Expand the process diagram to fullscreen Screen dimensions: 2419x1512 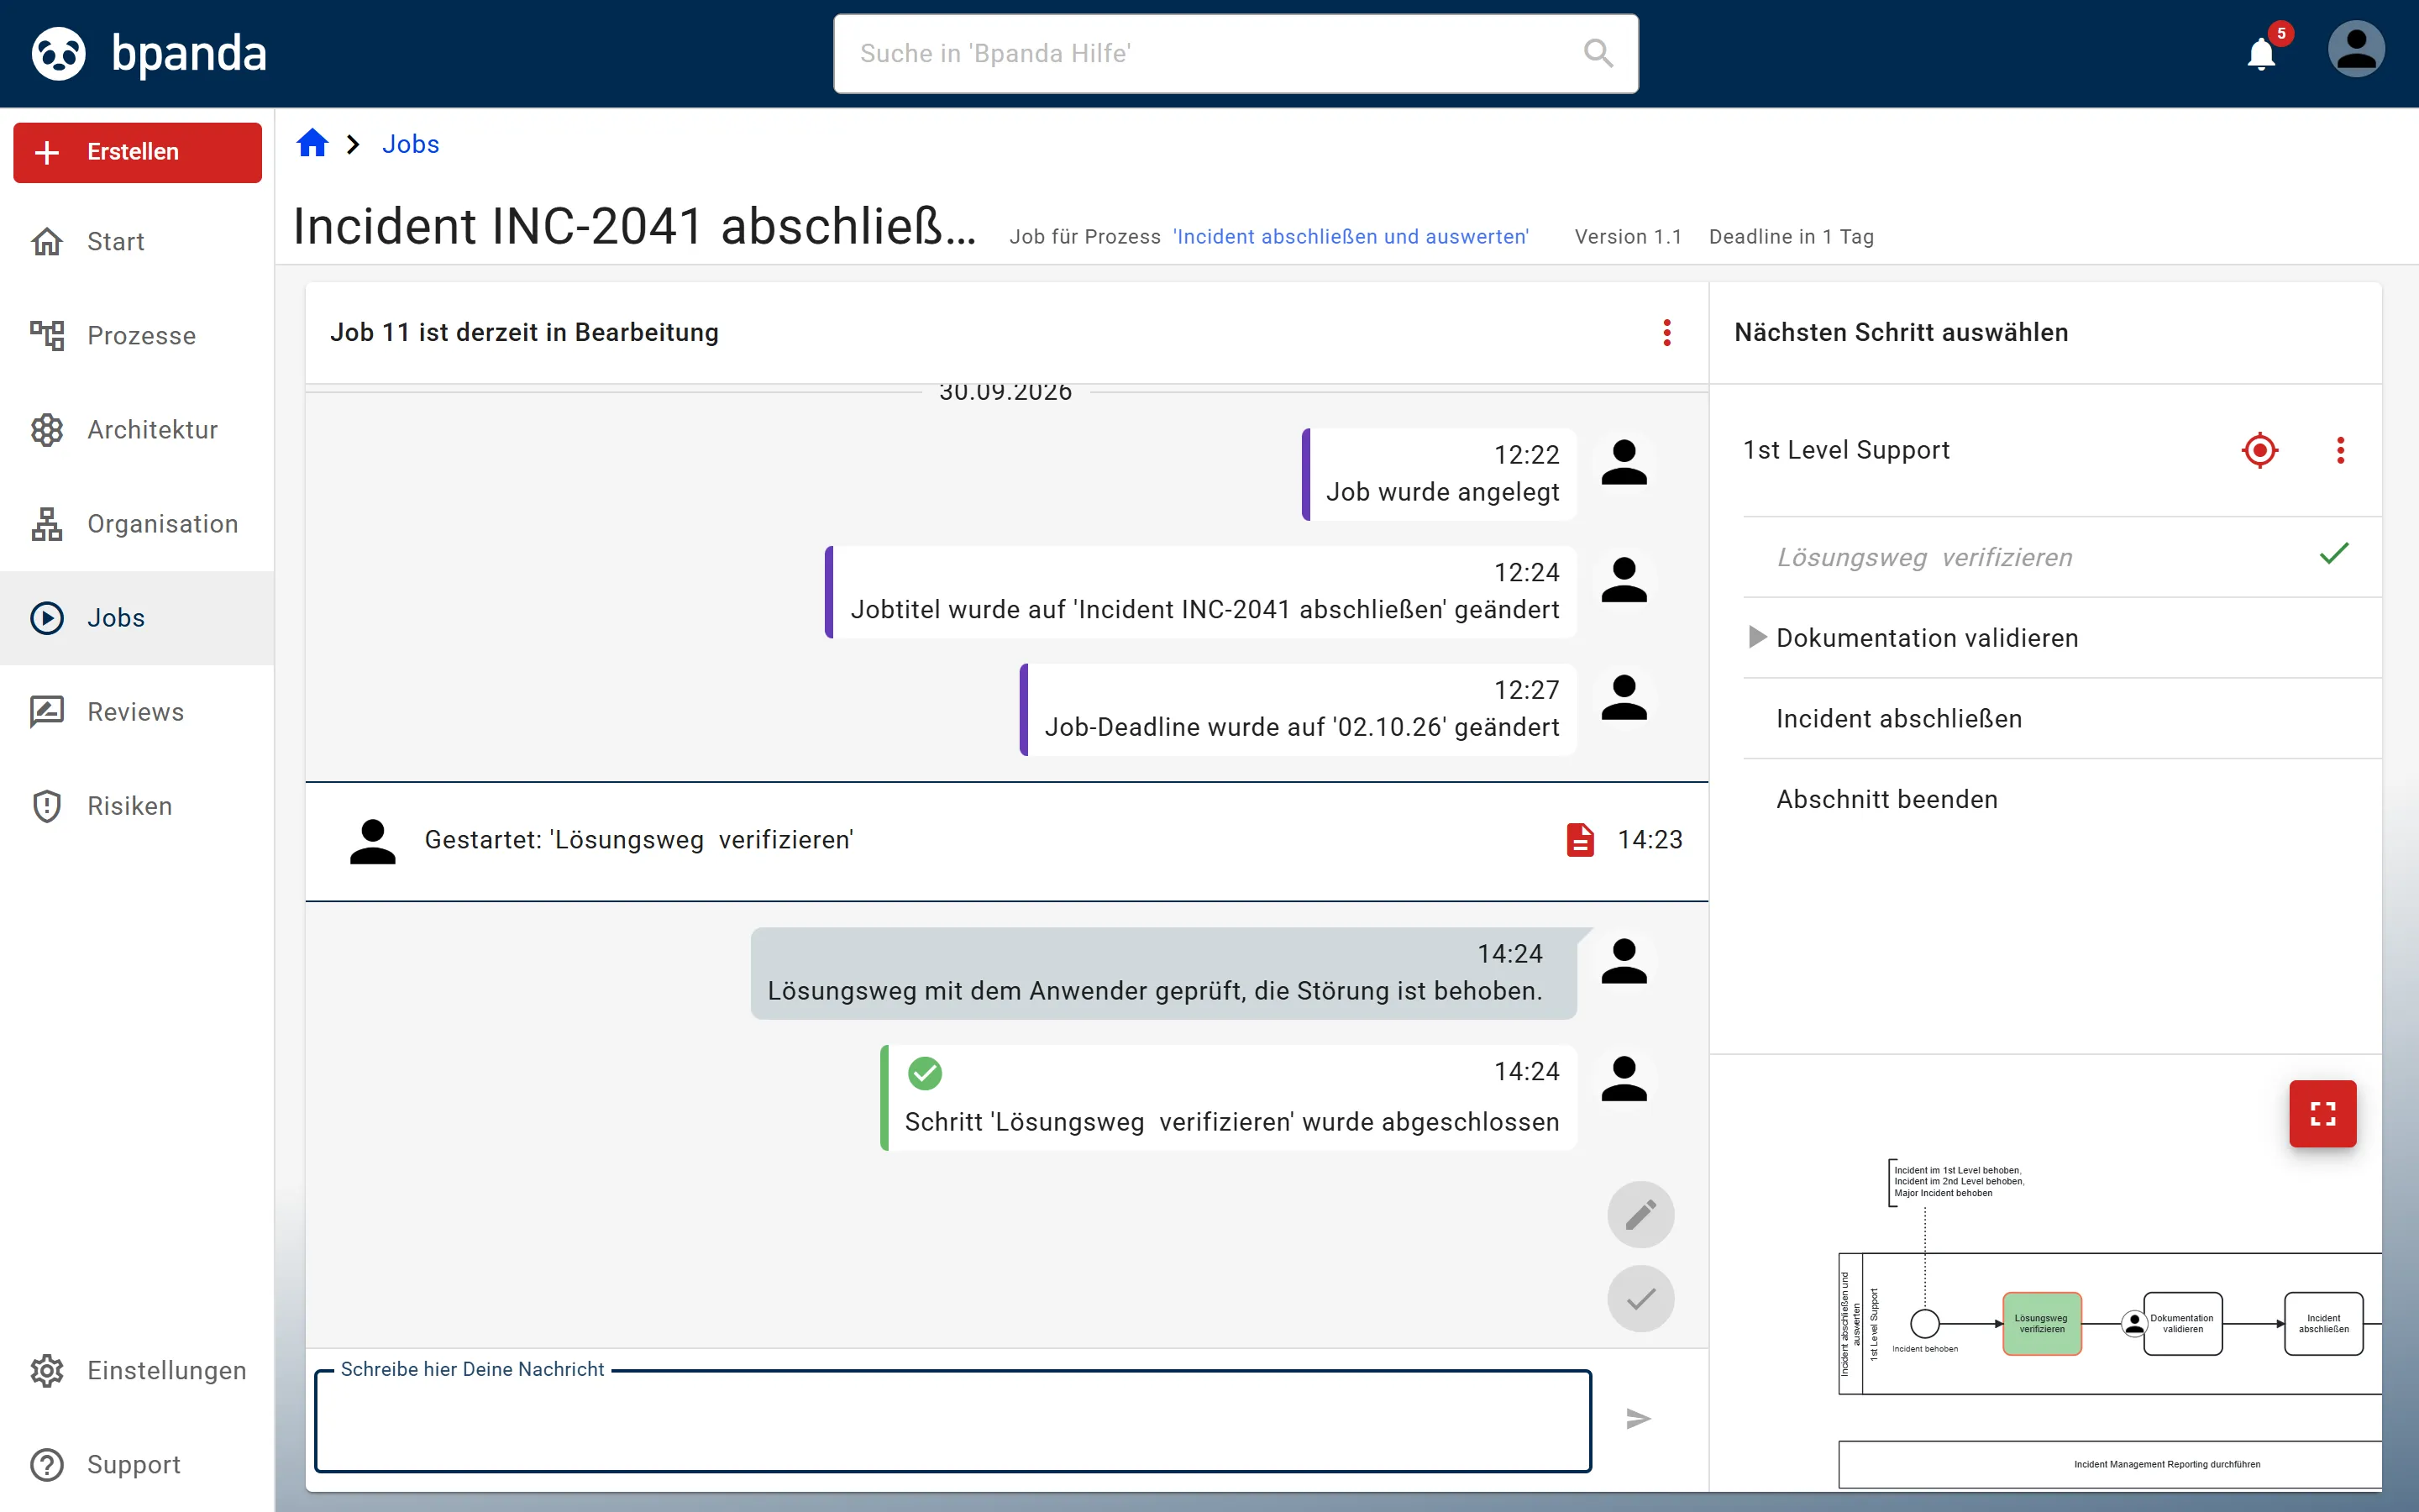click(2323, 1113)
